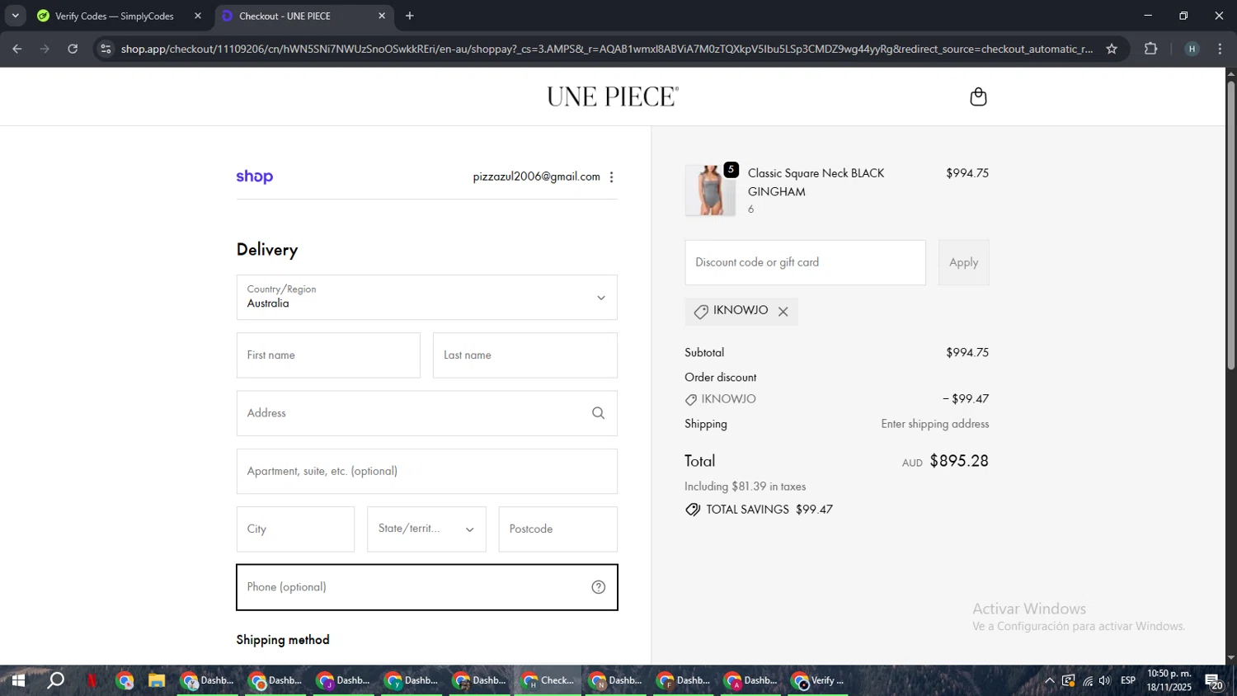Click the swimsuit product thumbnail
Screen dimensions: 1237x696
[710, 190]
